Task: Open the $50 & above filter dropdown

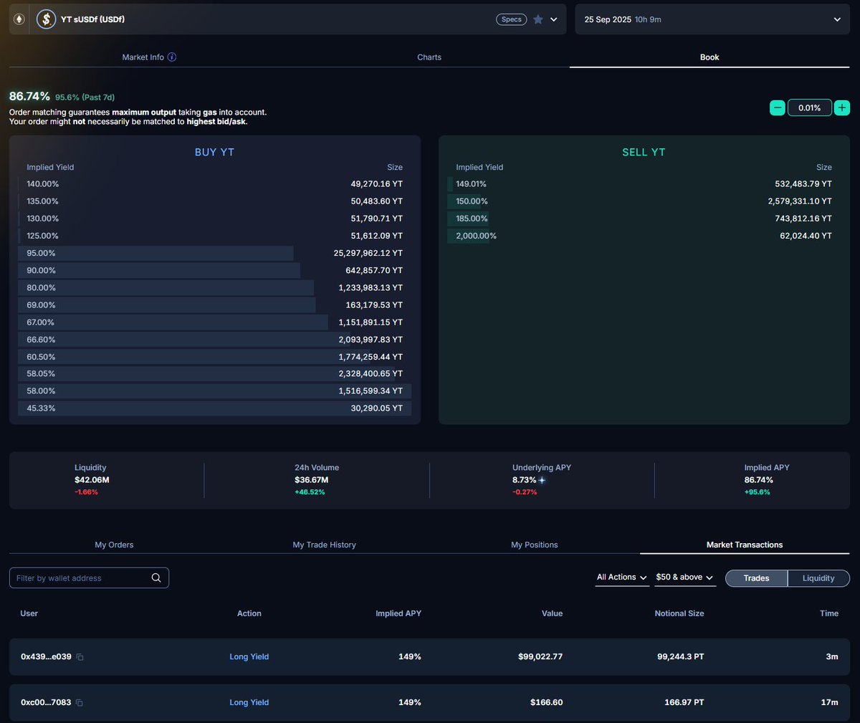Action: point(684,578)
